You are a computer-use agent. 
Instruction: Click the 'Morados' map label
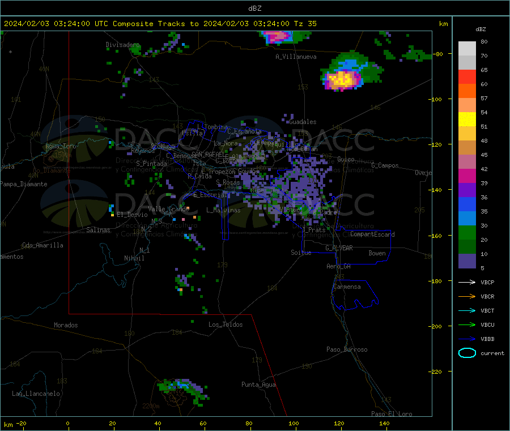[x=66, y=325]
